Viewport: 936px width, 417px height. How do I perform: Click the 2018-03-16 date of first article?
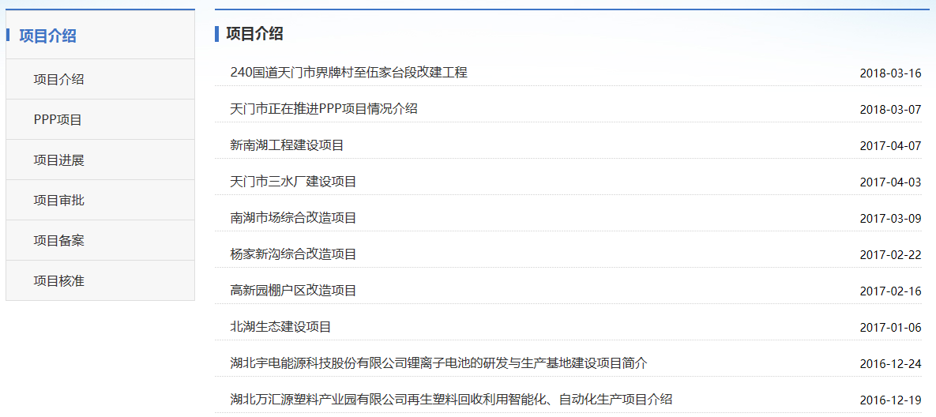(890, 73)
